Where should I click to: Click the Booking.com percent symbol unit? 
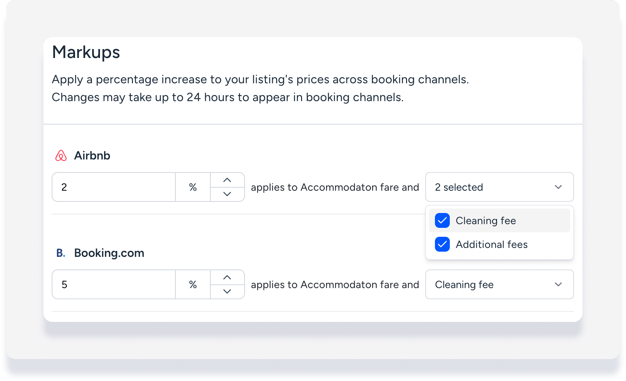pyautogui.click(x=193, y=285)
